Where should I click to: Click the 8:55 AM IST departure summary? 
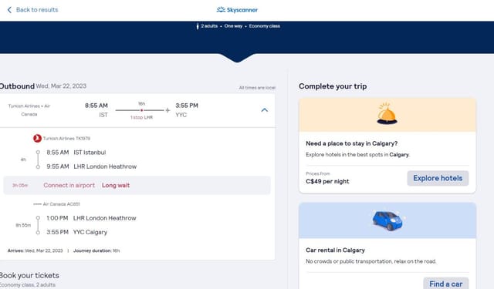[x=96, y=110]
